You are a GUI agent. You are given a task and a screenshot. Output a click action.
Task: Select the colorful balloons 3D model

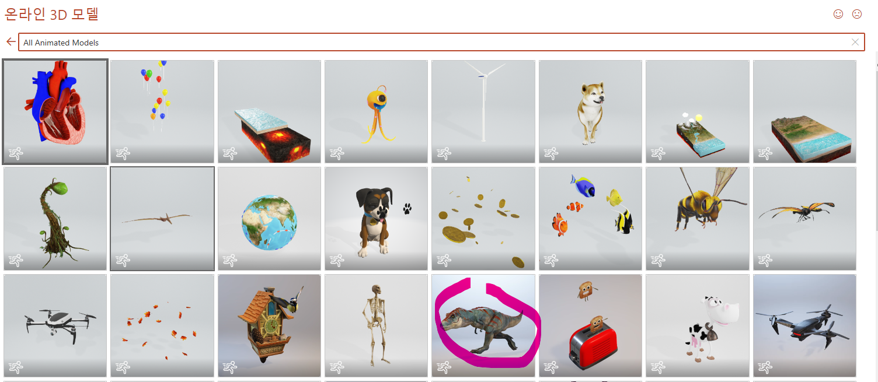pos(162,111)
